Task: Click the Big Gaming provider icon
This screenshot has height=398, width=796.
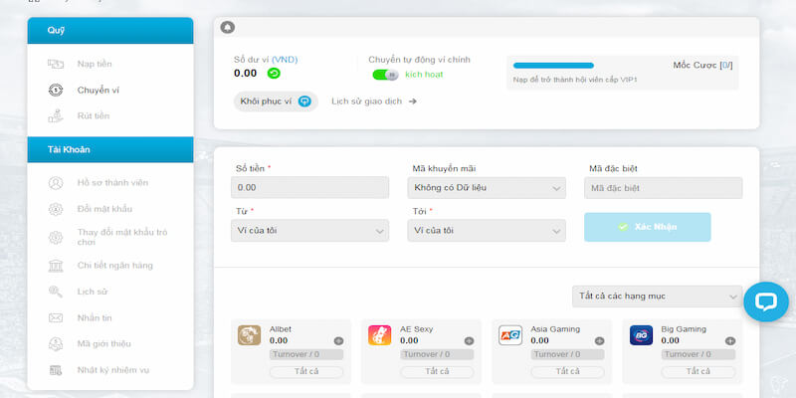Action: pyautogui.click(x=641, y=335)
